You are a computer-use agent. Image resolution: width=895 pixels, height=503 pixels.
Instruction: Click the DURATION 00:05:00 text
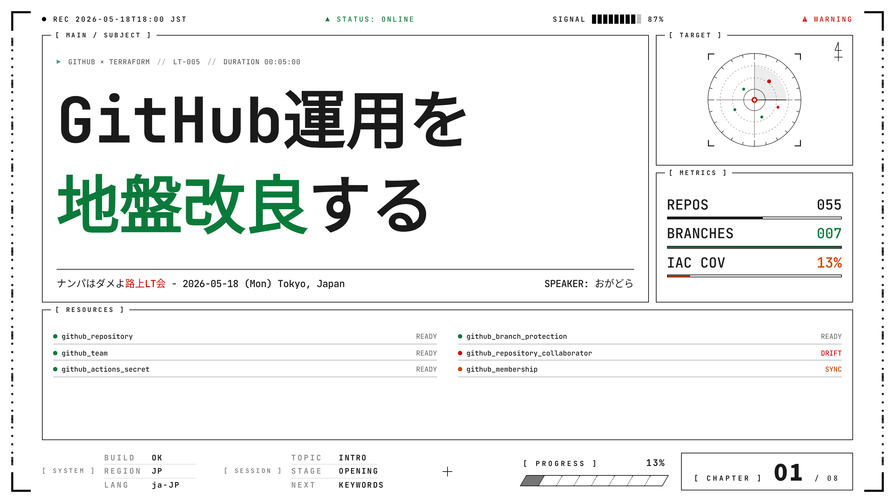pos(262,62)
